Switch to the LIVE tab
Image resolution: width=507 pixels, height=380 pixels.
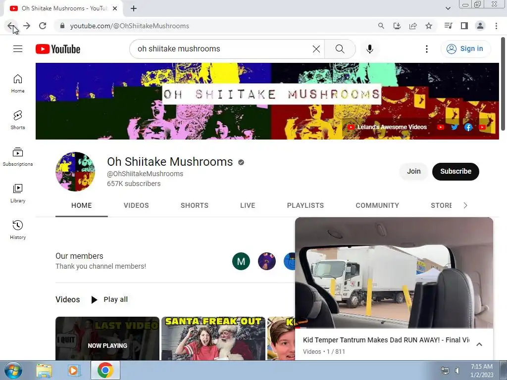point(248,205)
